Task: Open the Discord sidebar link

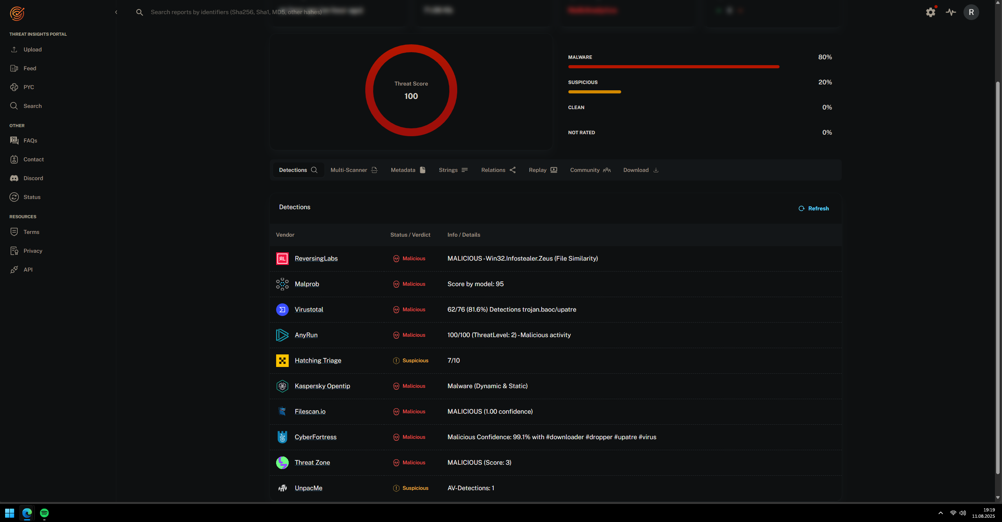Action: coord(33,178)
